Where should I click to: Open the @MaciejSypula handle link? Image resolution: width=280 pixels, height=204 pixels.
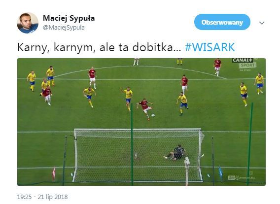coord(64,28)
